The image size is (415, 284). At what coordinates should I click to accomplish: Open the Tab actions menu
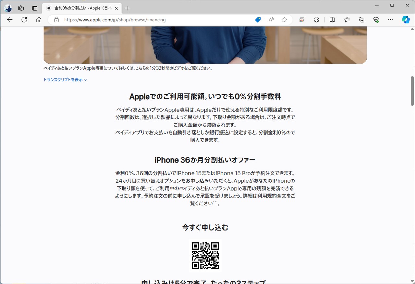(x=35, y=8)
